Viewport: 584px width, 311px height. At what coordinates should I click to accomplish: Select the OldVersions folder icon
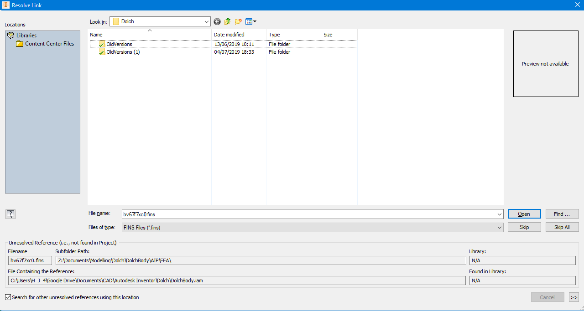tap(101, 44)
